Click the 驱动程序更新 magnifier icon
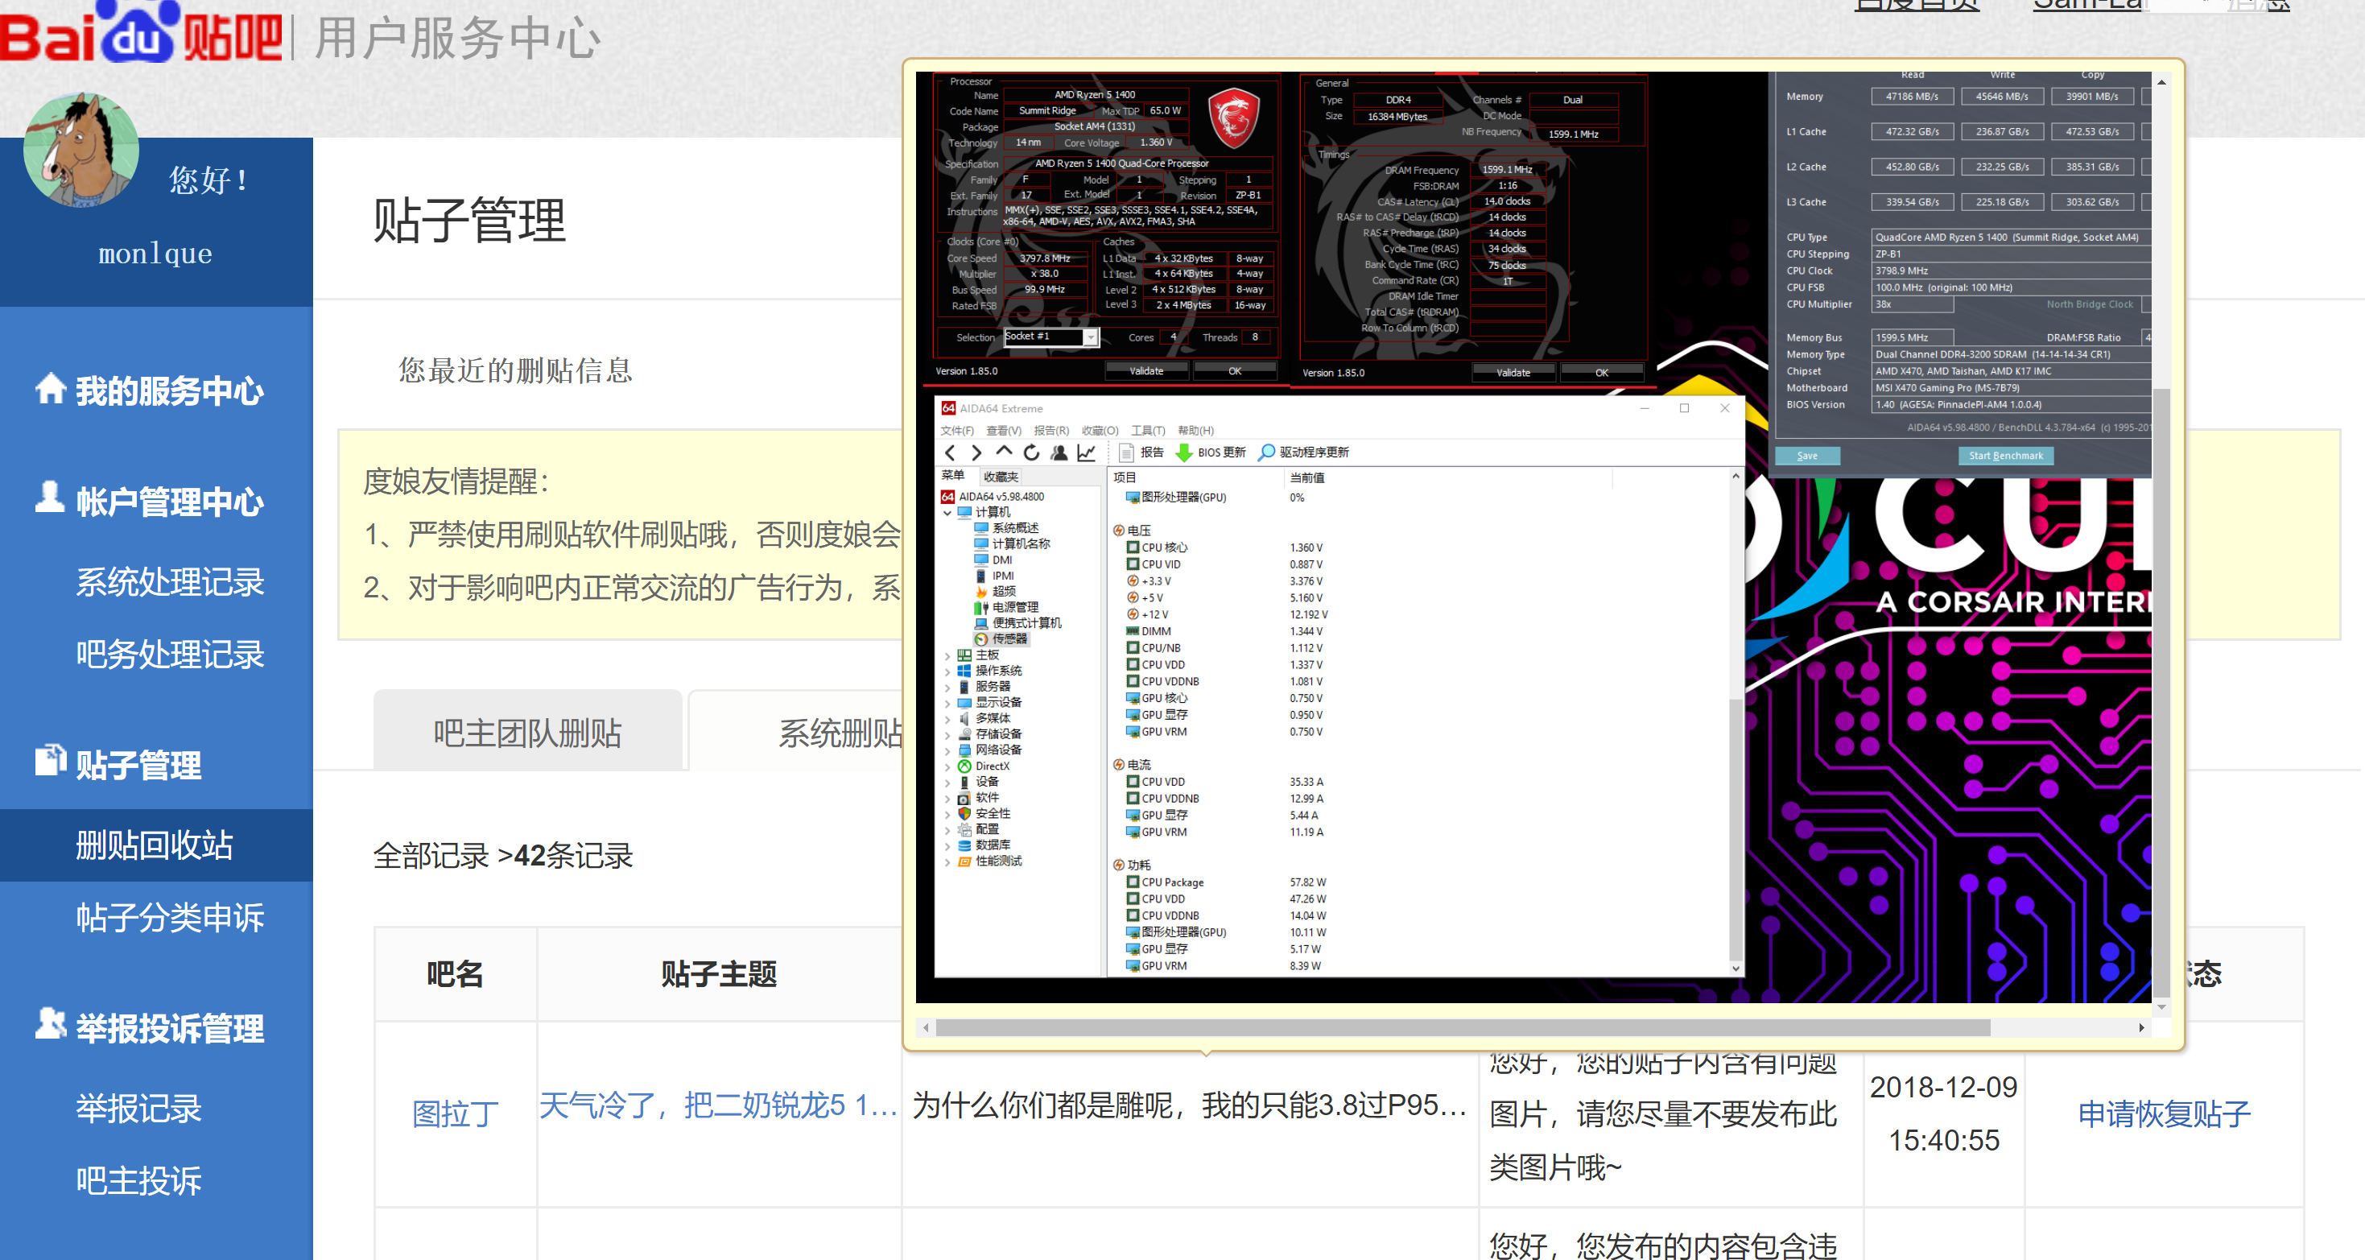The image size is (2365, 1260). [x=1266, y=452]
